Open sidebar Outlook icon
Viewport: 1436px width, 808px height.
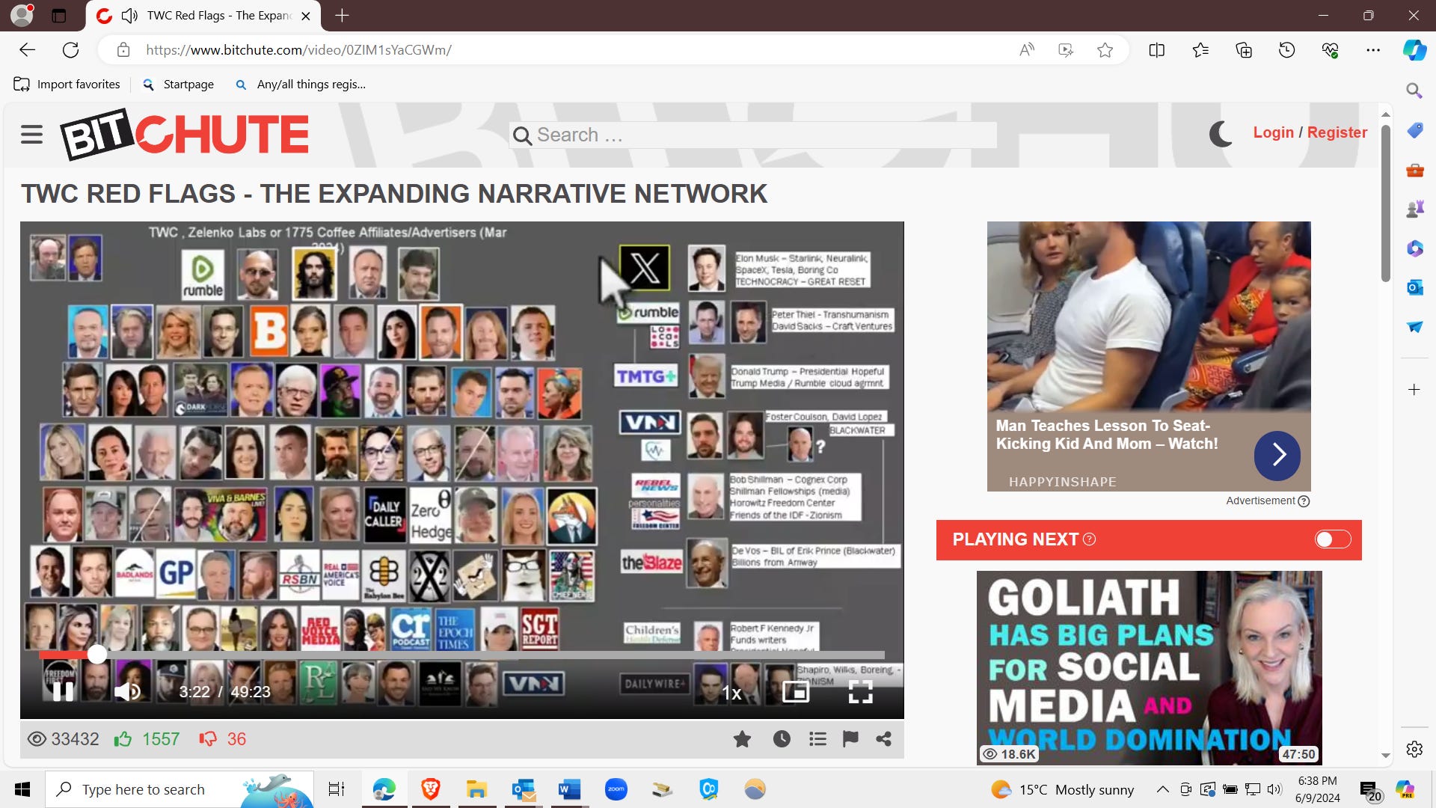click(x=1414, y=287)
